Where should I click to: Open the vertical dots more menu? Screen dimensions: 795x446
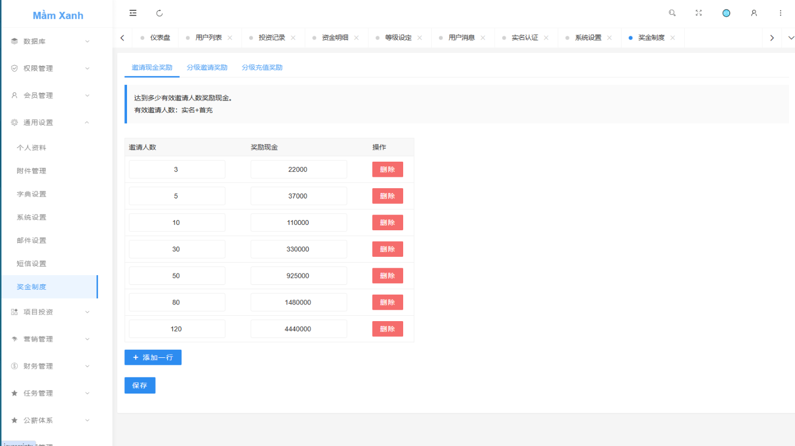[780, 13]
